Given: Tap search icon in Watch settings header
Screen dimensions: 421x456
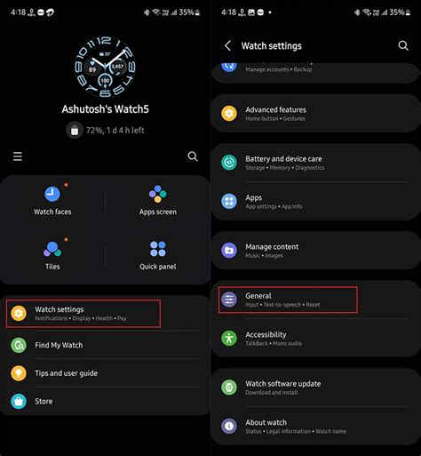Looking at the screenshot, I should click(403, 45).
